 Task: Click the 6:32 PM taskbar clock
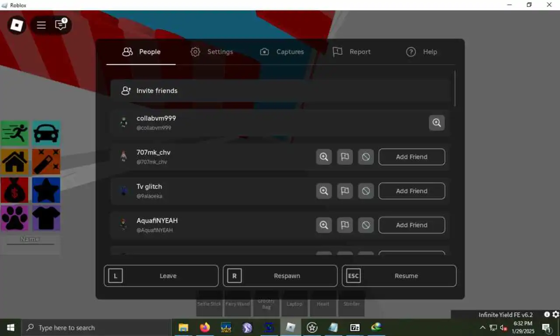pos(523,323)
